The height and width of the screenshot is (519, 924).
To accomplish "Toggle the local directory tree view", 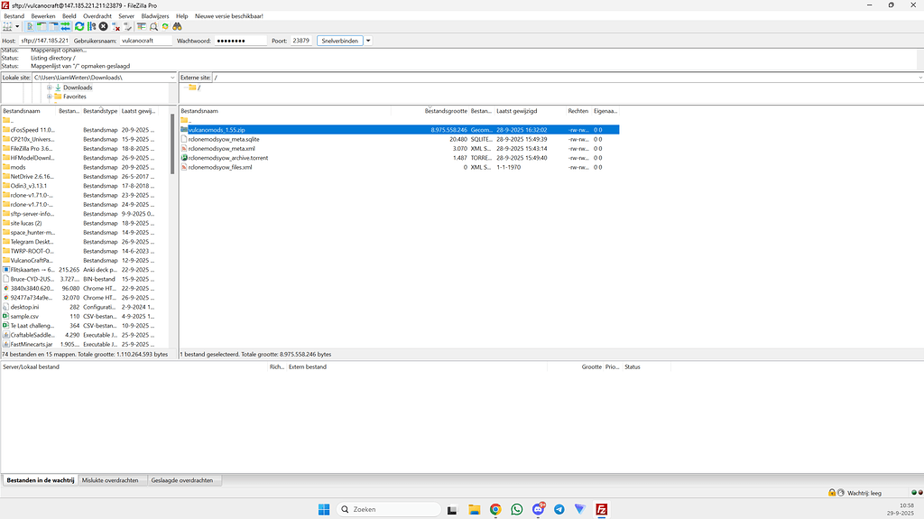I will 42,26.
